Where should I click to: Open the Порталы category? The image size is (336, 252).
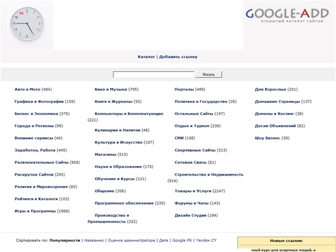tap(184, 89)
